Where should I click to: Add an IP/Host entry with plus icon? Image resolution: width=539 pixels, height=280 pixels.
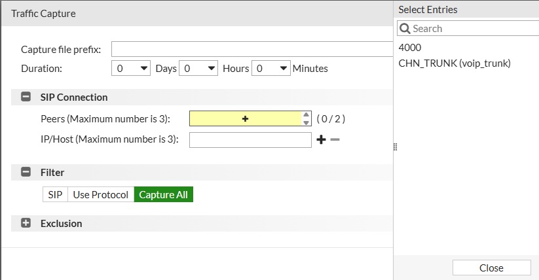click(321, 139)
